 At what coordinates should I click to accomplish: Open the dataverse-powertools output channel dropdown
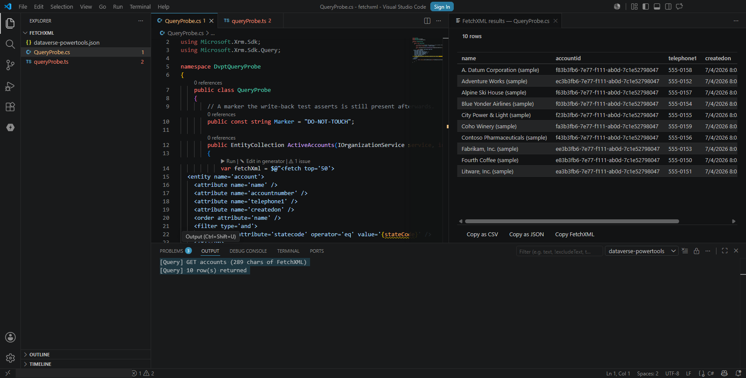(x=642, y=251)
